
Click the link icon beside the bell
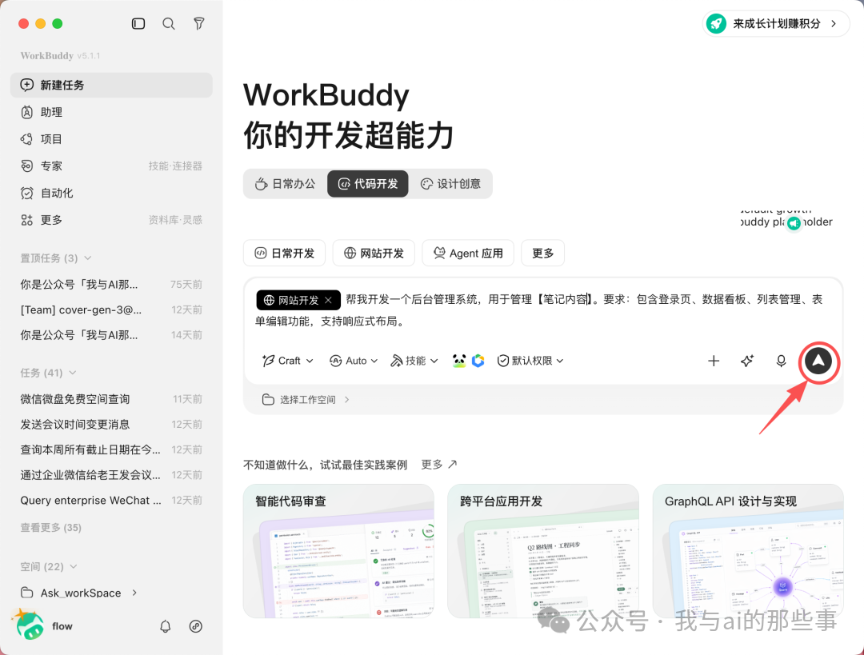(196, 626)
